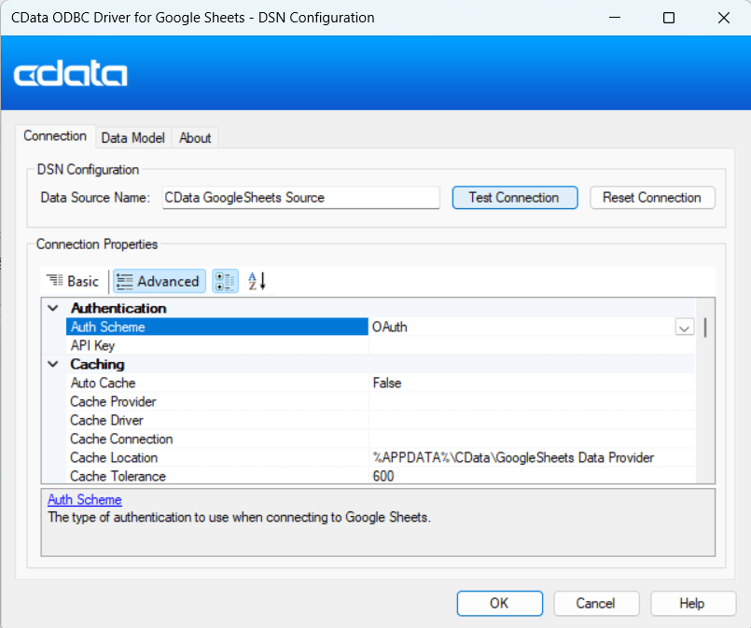751x628 pixels.
Task: Click the Reset Connection button
Action: pyautogui.click(x=651, y=198)
